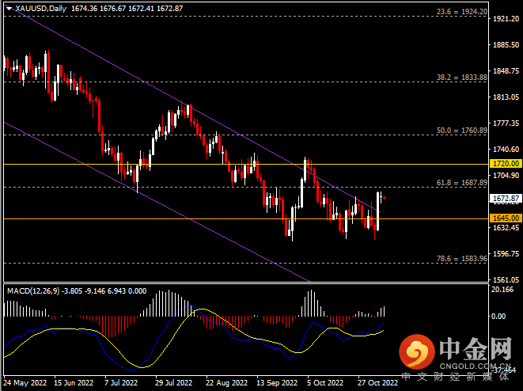Click the 1885.50 price scale value
This screenshot has height=391, width=523.
click(x=506, y=44)
